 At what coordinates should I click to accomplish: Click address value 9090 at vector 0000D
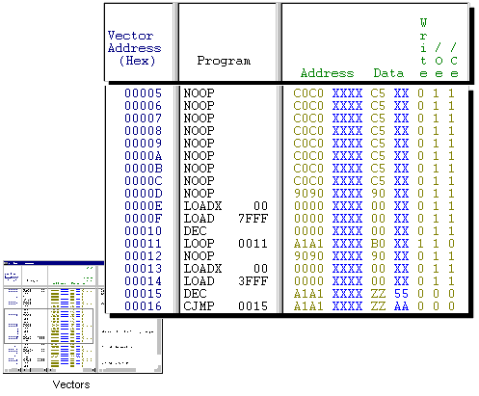tap(308, 194)
